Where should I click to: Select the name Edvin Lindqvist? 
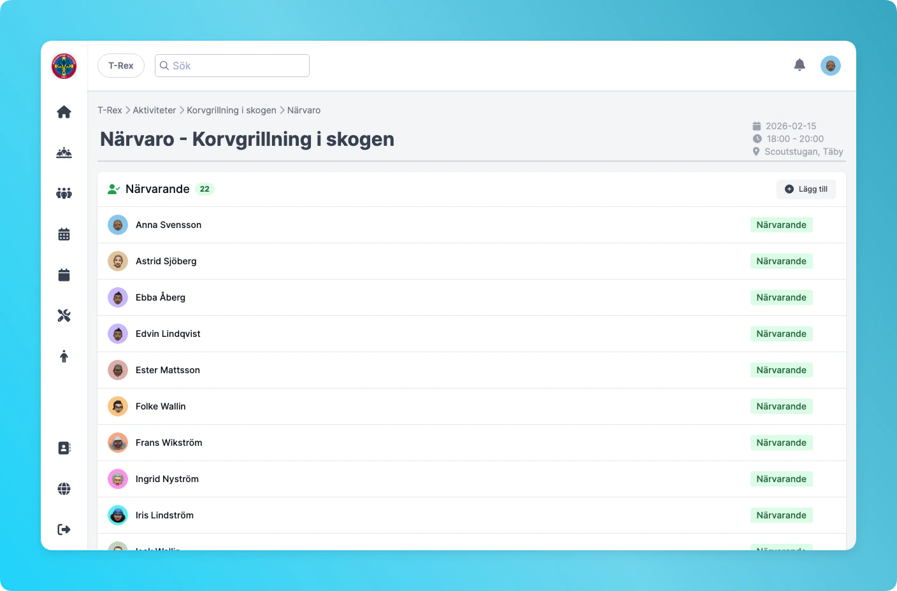(x=168, y=334)
